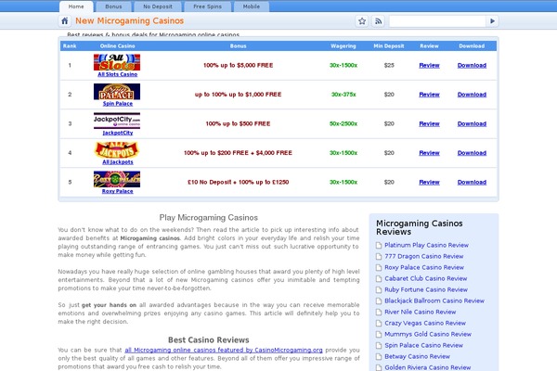
Task: Open Ruby Fortune Casino Review link
Action: click(426, 289)
